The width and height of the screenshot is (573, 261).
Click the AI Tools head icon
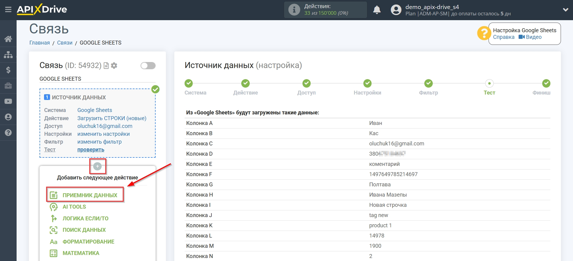tap(53, 207)
